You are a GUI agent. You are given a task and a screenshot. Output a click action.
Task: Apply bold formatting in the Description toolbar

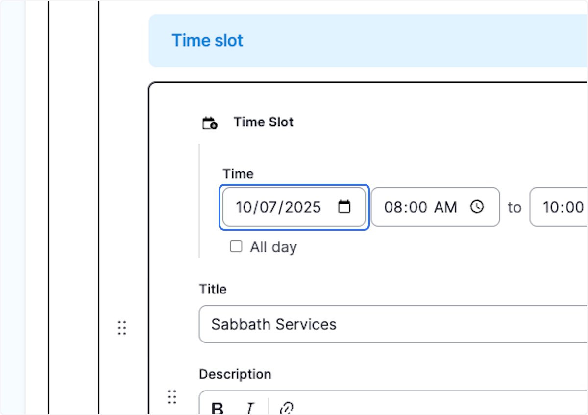217,407
